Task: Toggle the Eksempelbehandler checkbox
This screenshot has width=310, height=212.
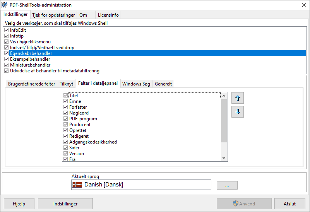Action: [x=7, y=59]
